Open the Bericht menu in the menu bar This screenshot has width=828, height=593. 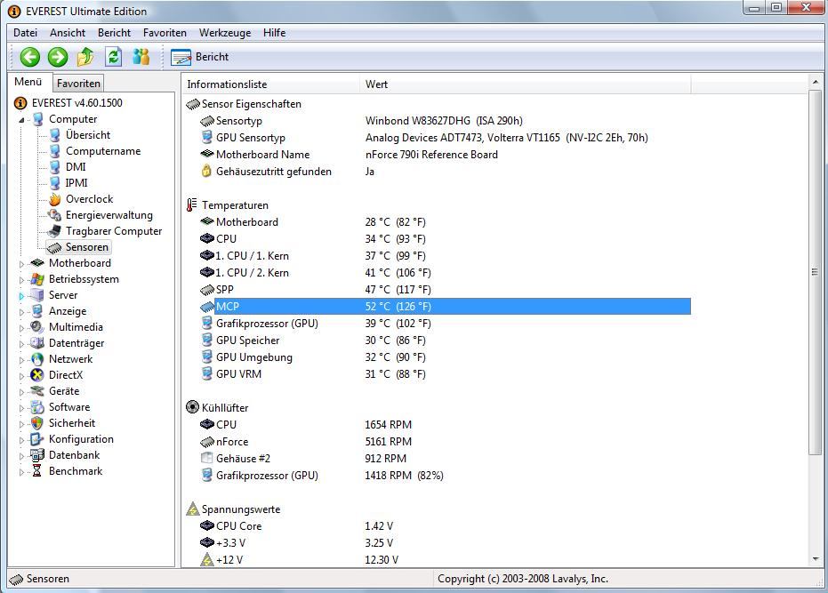coord(114,33)
